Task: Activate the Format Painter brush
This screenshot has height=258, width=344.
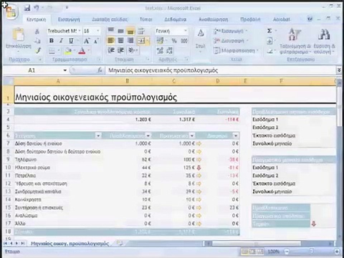Action: point(38,51)
